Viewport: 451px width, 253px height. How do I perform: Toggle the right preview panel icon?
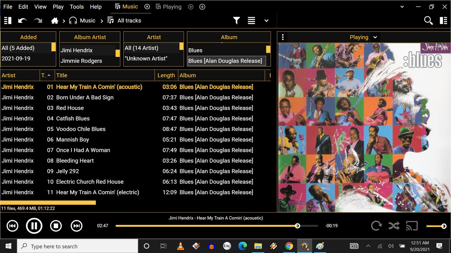pos(443,21)
